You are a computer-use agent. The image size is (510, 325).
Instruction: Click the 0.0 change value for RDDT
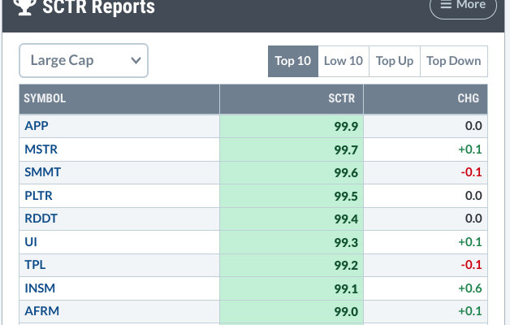click(x=473, y=219)
